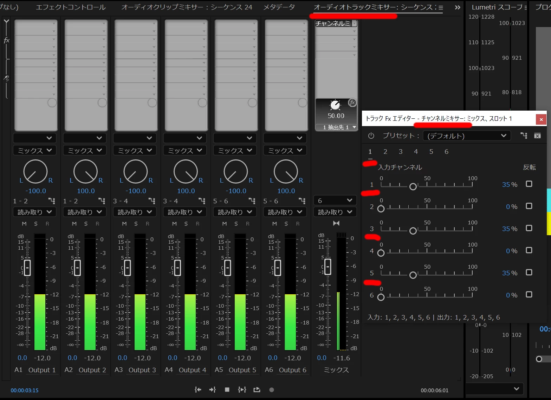Click the fx badge on mix track knob
551x400 pixels.
click(352, 103)
